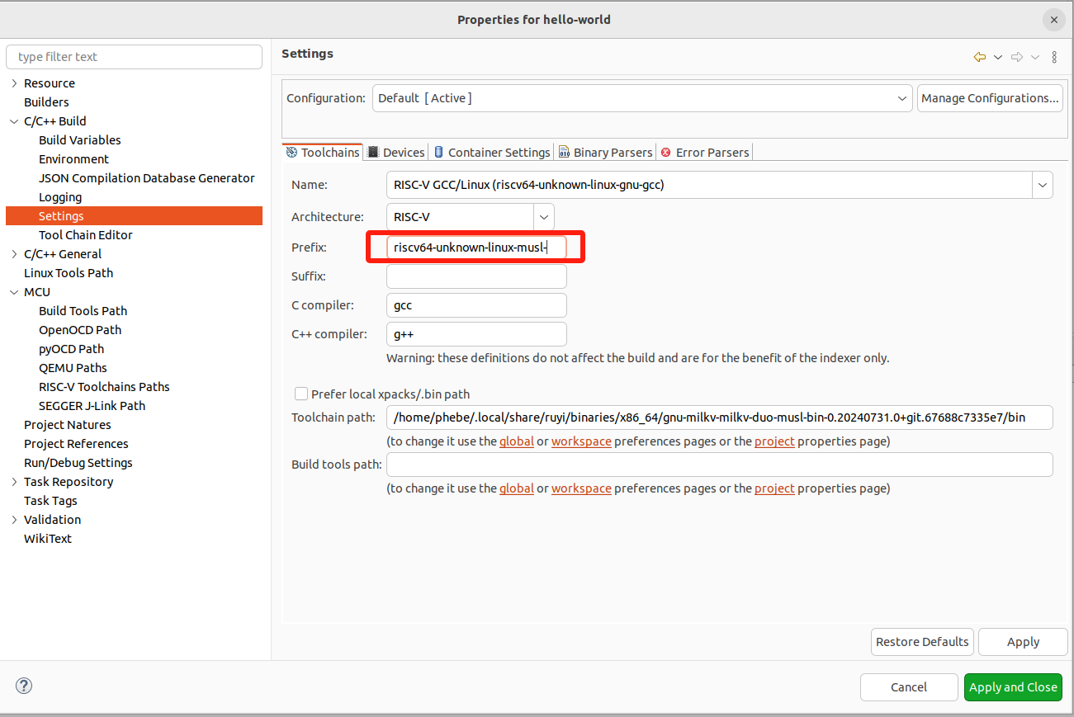The image size is (1074, 717).
Task: Select WikiText in the tree
Action: click(48, 539)
